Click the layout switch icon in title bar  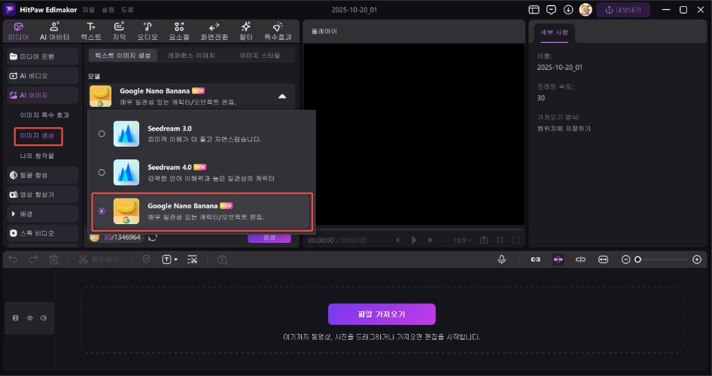coord(534,10)
